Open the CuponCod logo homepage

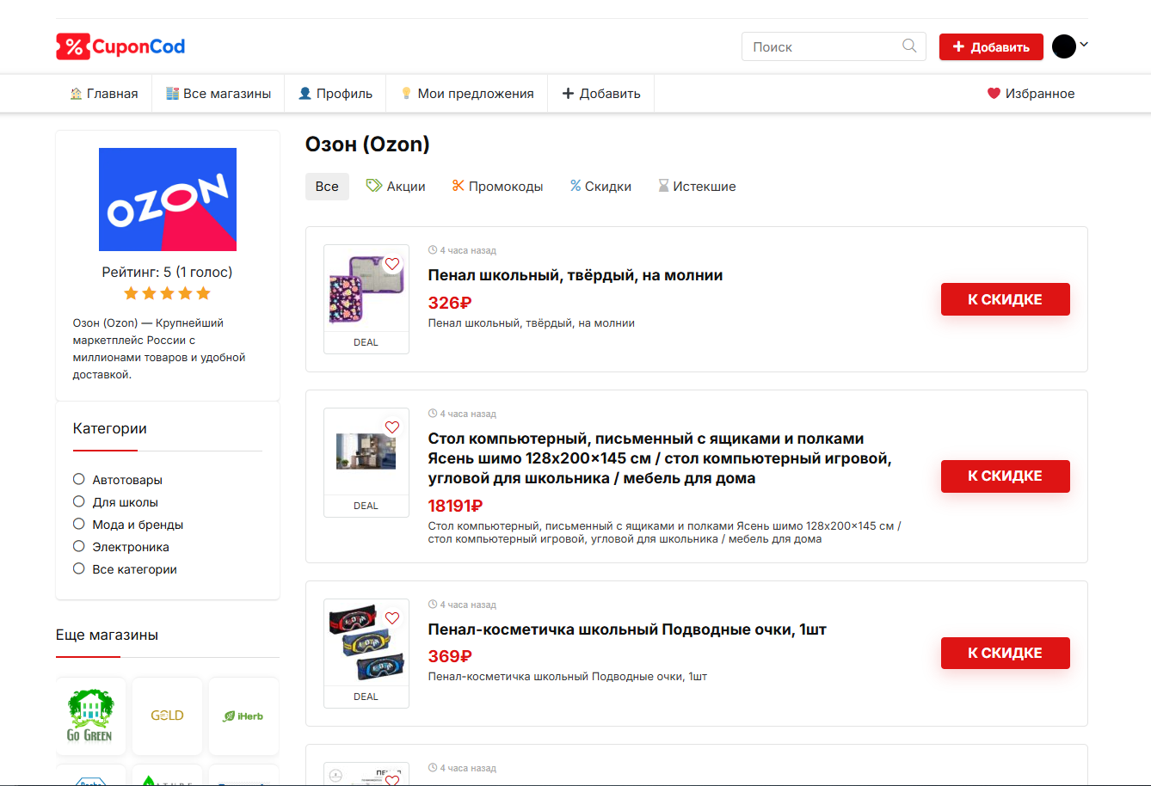coord(120,46)
